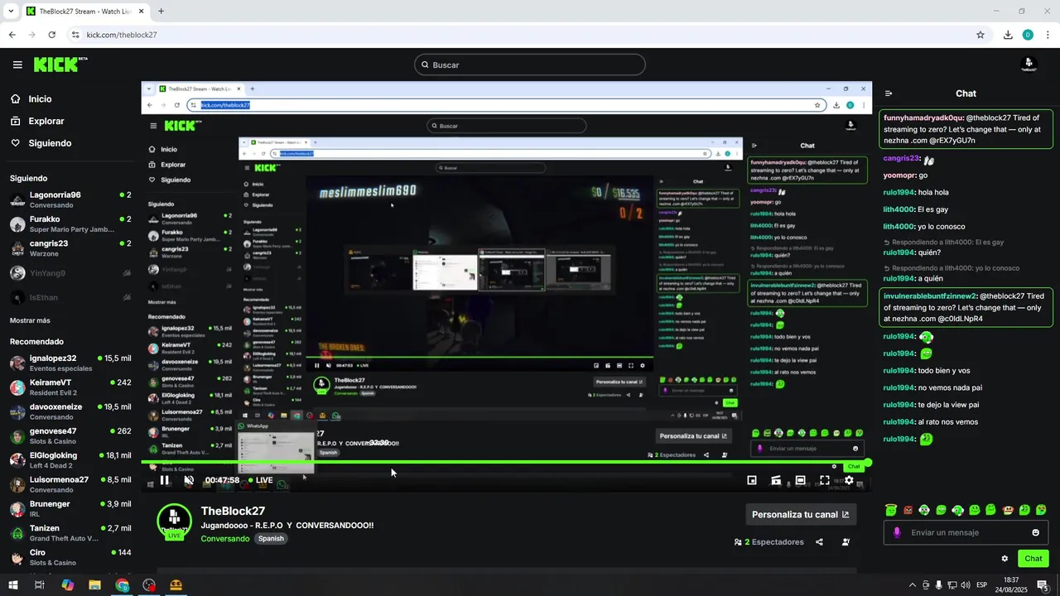The image size is (1060, 596).
Task: Unmute the stream volume
Action: 189,480
